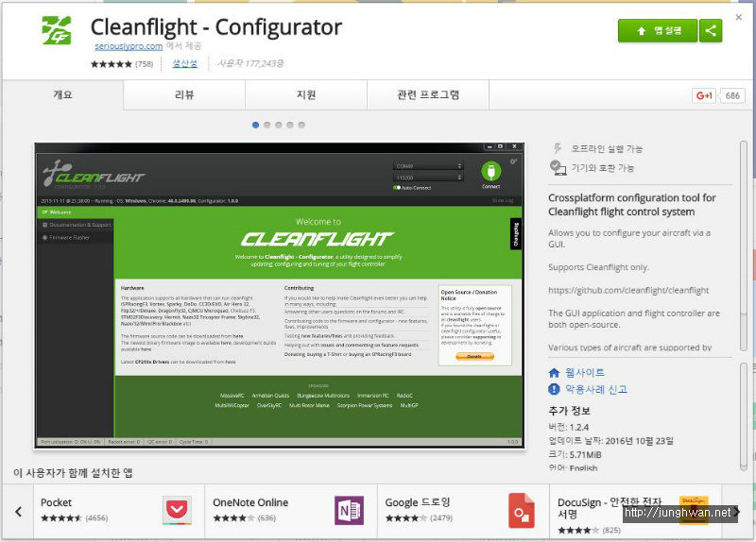Click the Cleanflight app logo icon
Screen dimensions: 756x542
pos(57,30)
